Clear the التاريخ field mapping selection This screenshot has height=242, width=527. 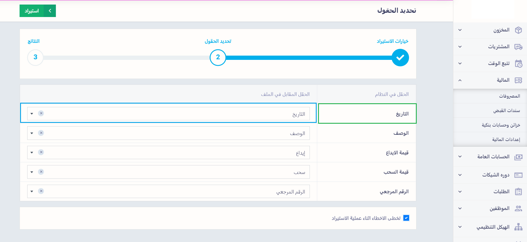[x=41, y=113]
